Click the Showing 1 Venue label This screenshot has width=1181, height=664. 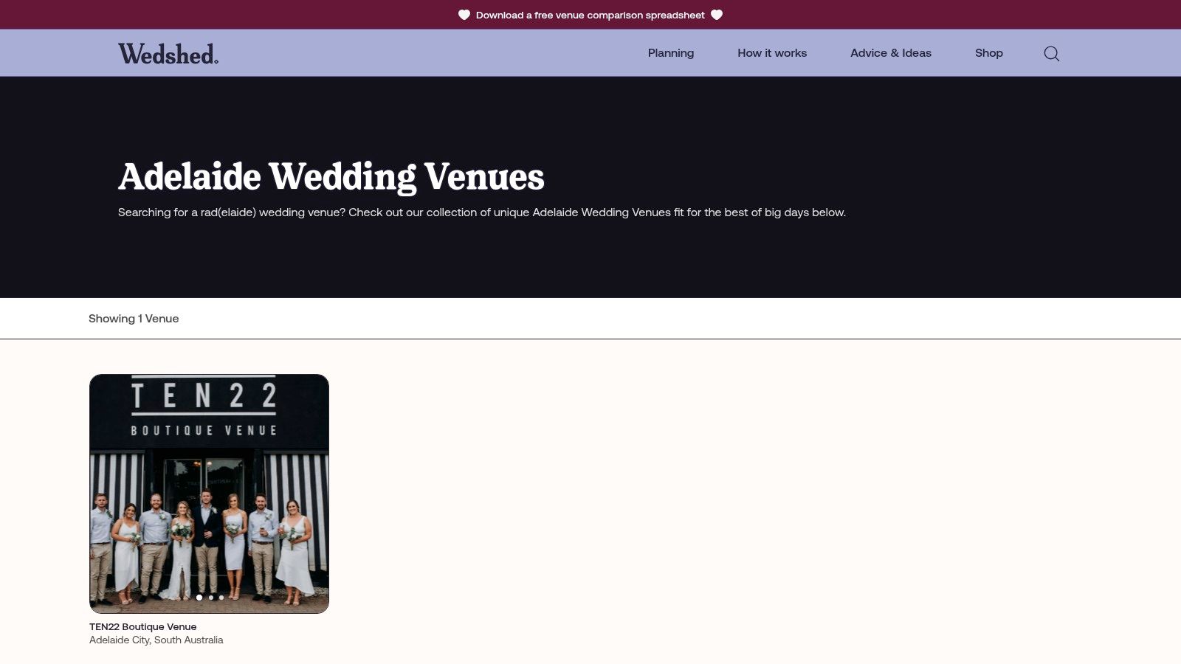(x=134, y=318)
